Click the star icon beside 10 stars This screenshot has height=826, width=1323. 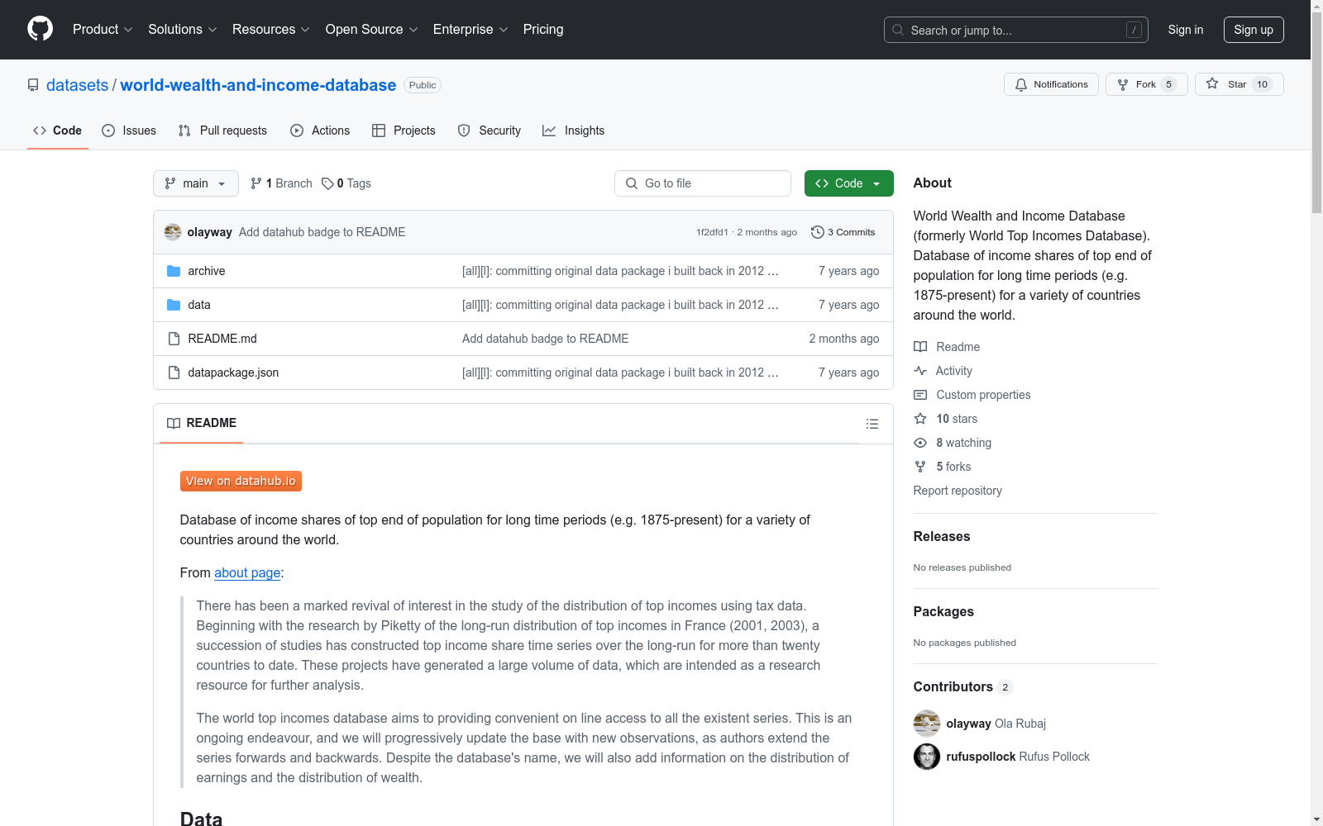pos(920,419)
